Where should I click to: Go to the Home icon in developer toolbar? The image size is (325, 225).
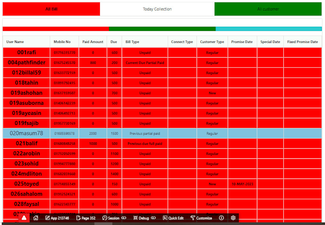36,218
